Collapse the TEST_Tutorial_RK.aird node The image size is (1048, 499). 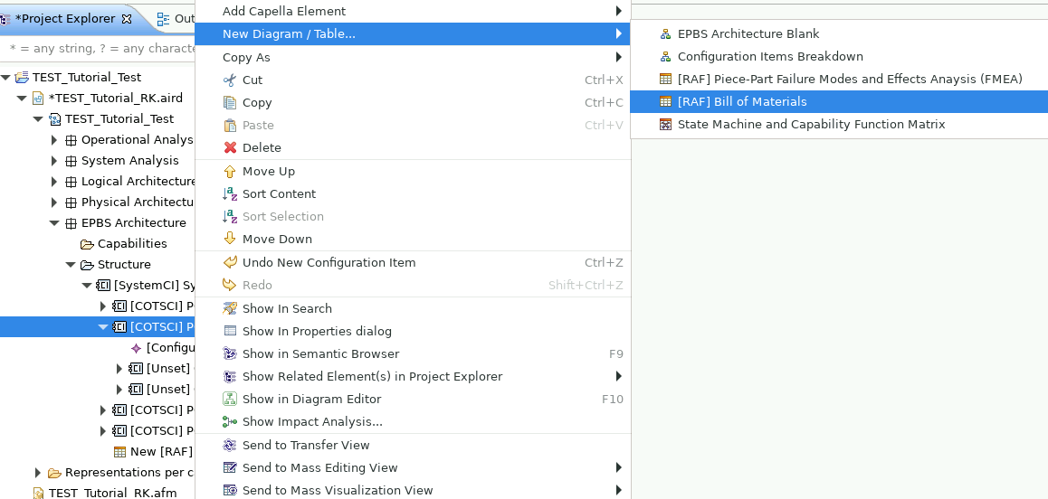click(22, 99)
